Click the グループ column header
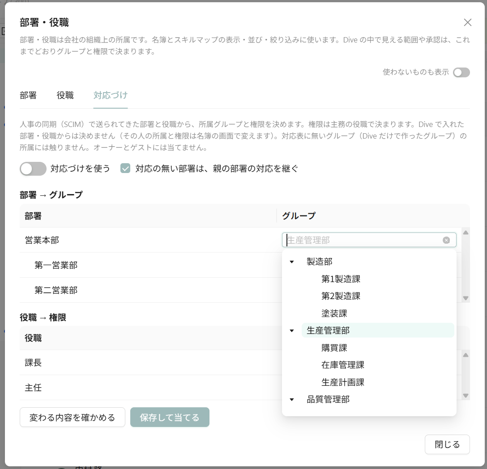 [x=373, y=216]
